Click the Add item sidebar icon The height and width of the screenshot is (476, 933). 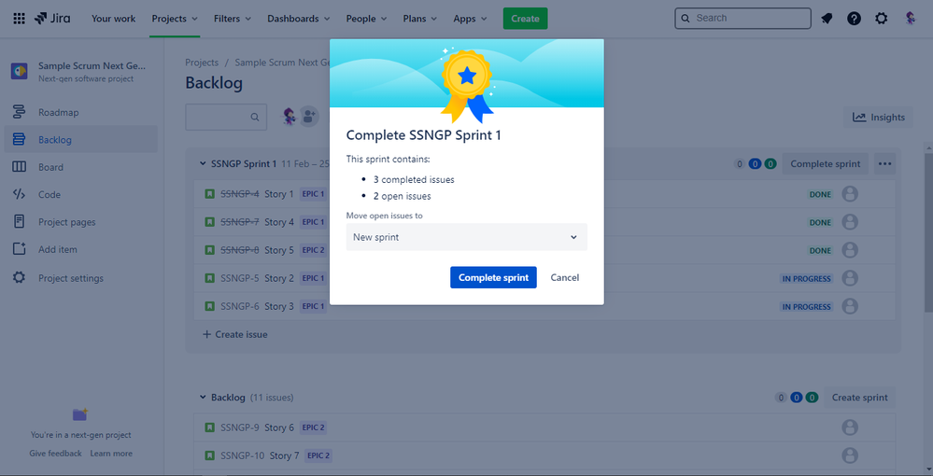click(19, 249)
